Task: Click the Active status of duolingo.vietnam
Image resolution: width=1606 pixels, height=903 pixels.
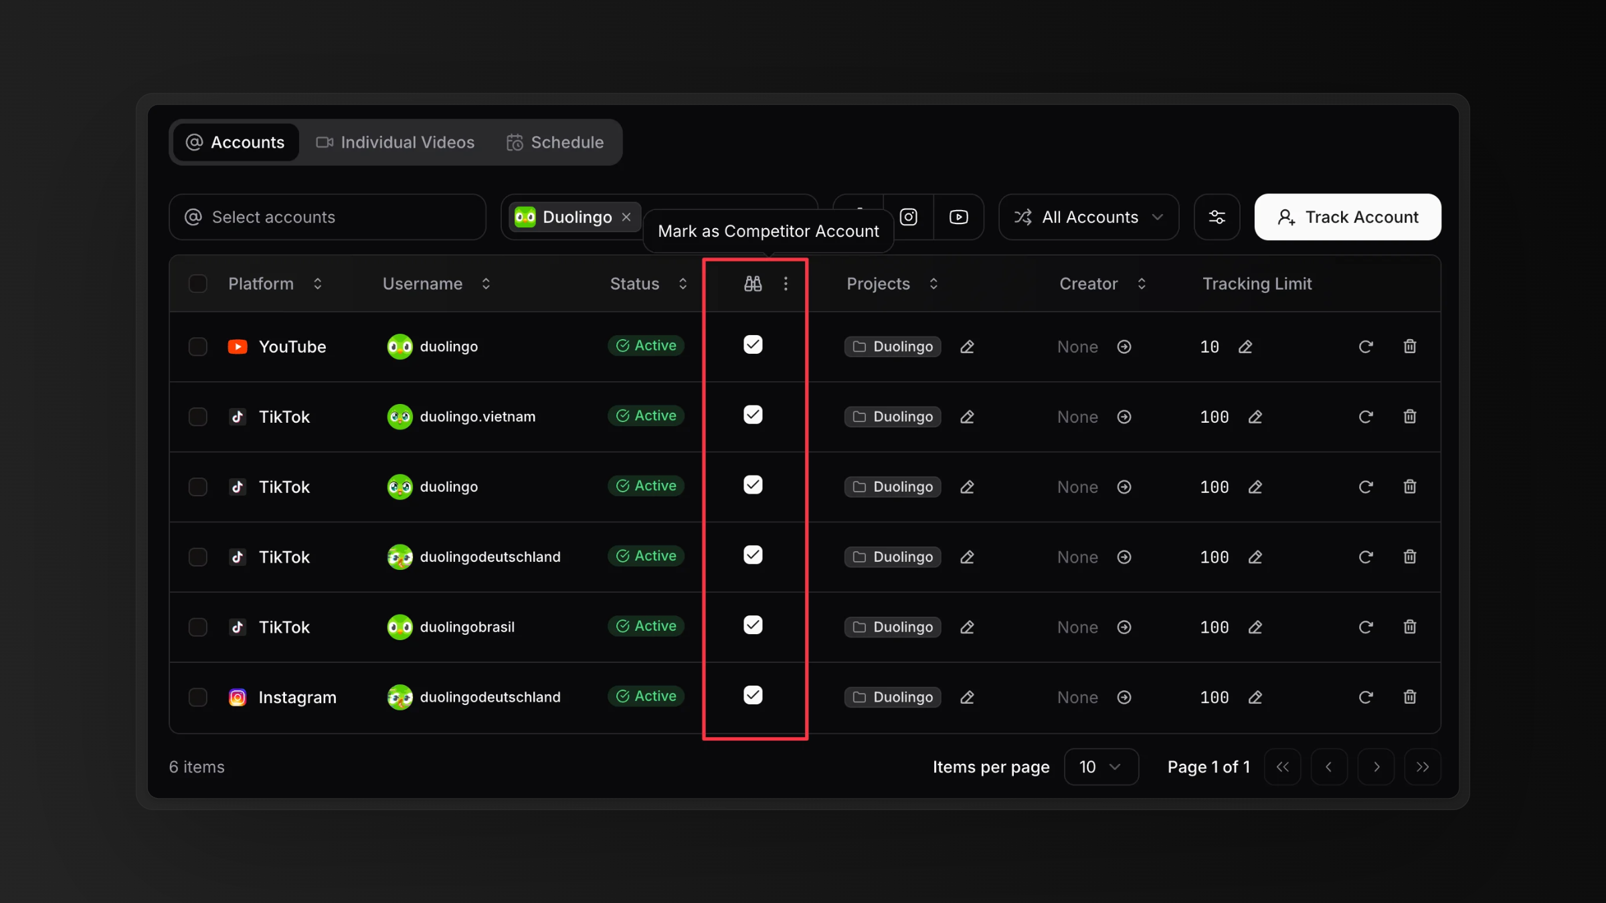Action: pos(646,415)
